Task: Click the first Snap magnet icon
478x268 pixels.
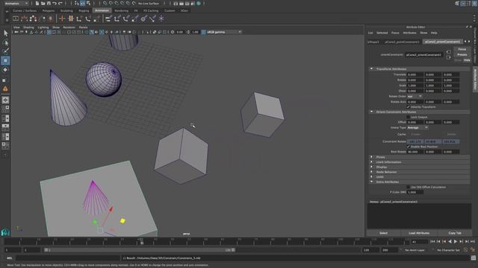Action: tap(105, 3)
